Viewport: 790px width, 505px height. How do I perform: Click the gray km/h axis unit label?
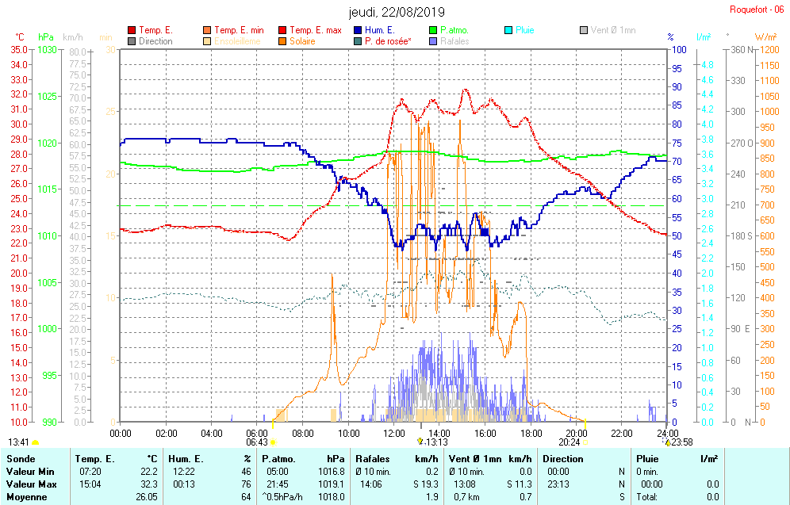pyautogui.click(x=73, y=37)
